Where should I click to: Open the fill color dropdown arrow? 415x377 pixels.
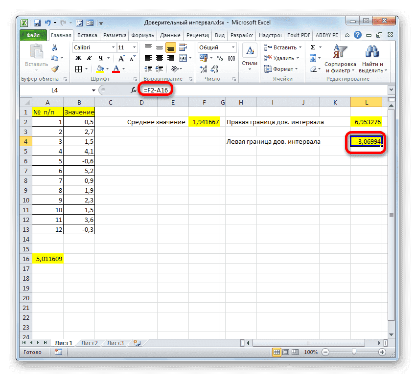point(107,68)
